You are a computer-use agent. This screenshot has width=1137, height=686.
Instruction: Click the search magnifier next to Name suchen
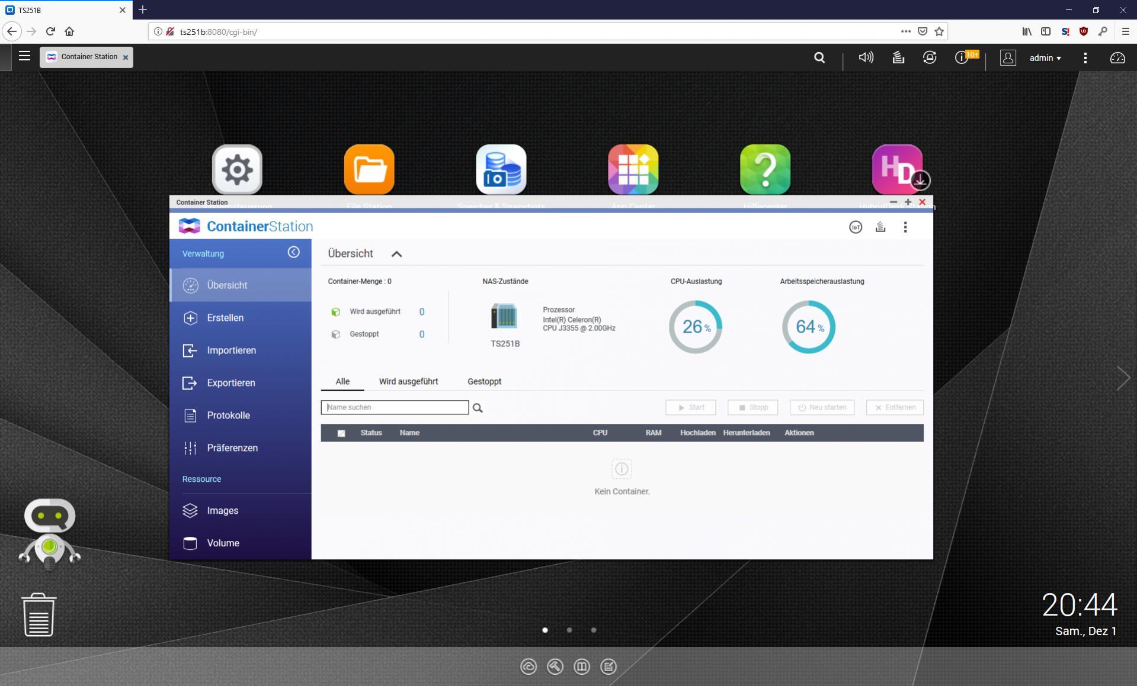tap(478, 408)
